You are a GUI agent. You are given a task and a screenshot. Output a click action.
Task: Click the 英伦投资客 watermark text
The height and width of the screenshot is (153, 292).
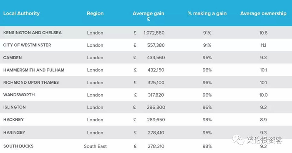point(264,140)
